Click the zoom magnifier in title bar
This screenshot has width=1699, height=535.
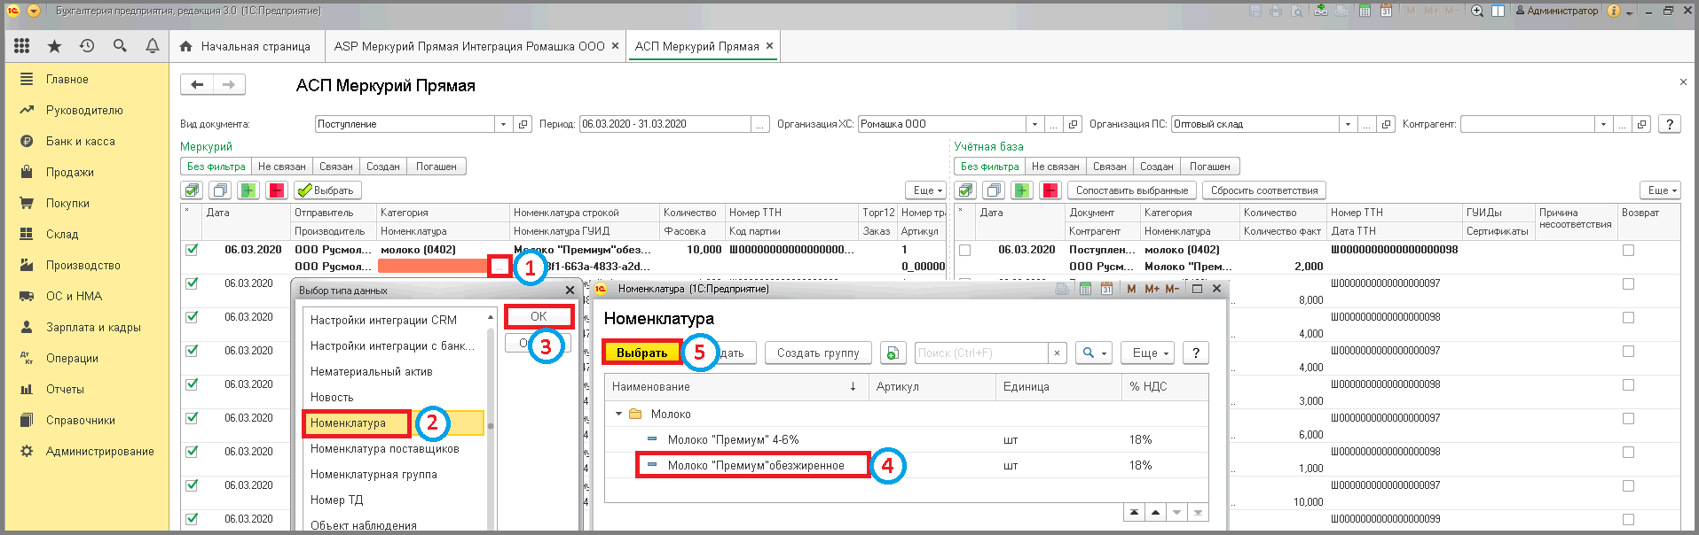[1477, 11]
